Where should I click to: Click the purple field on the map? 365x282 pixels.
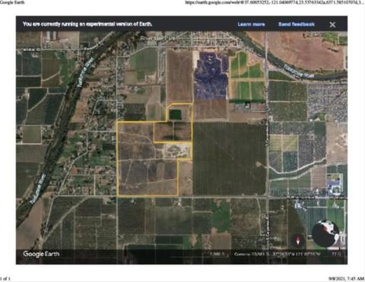(211, 75)
